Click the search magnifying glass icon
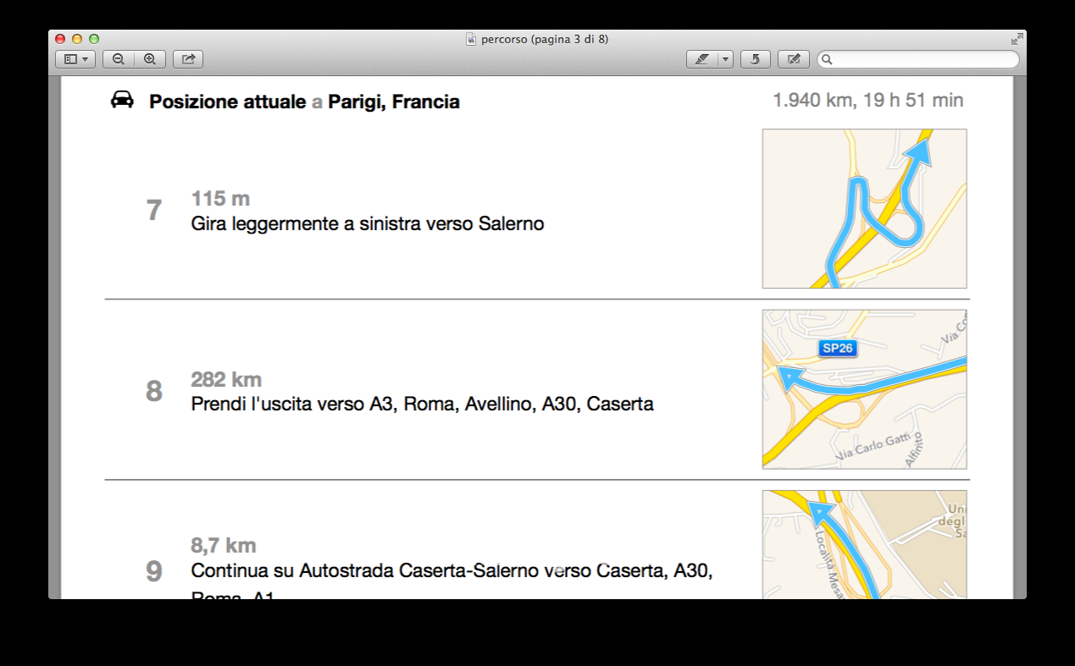The image size is (1075, 666). click(827, 59)
